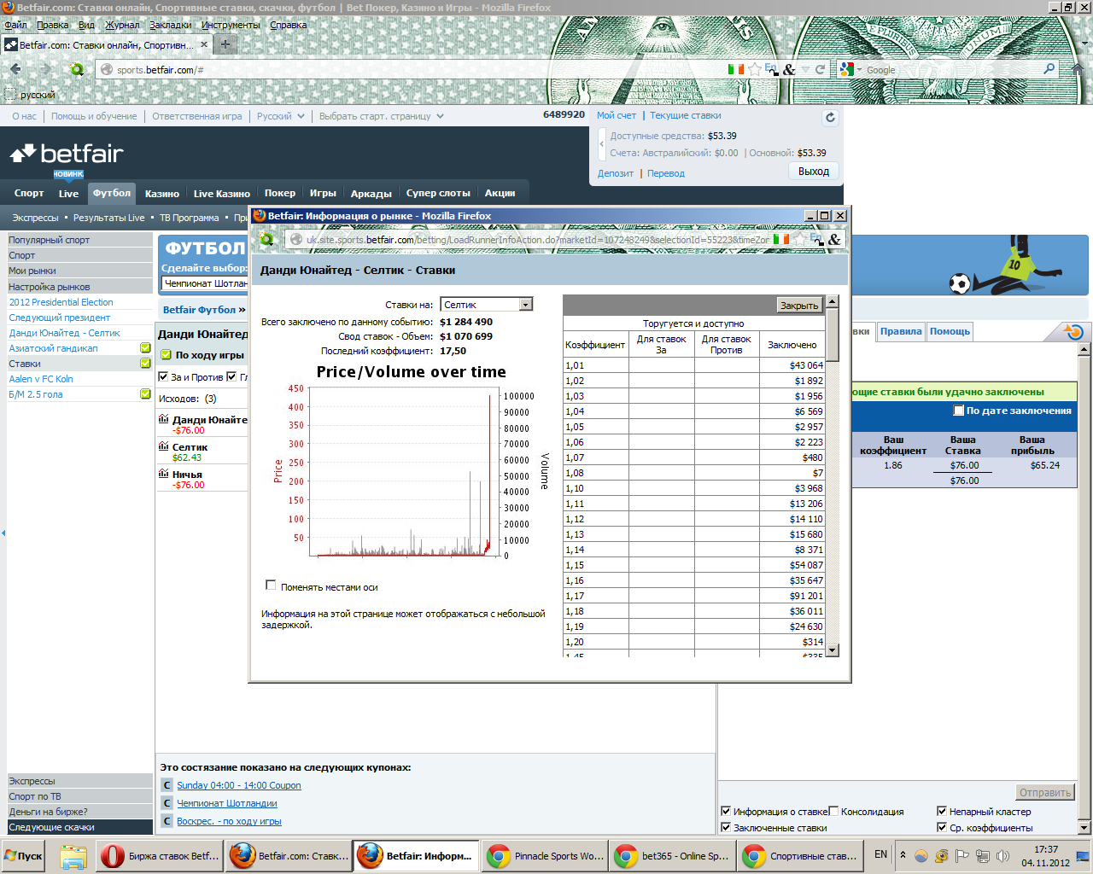Screen dimensions: 1093x874
Task: Switch to the Opera taskbar item Биржа ставок
Action: [x=160, y=856]
